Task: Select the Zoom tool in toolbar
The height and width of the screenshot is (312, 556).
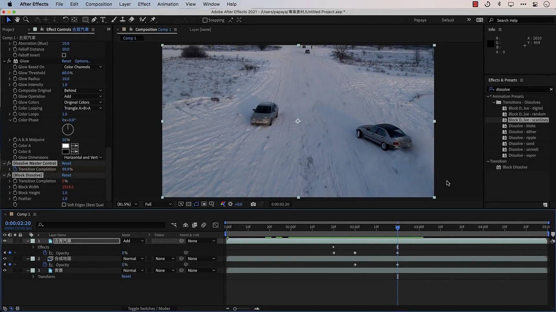Action: (x=26, y=20)
